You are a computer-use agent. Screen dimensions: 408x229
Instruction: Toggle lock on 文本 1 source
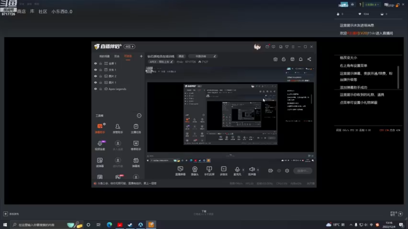pos(100,70)
